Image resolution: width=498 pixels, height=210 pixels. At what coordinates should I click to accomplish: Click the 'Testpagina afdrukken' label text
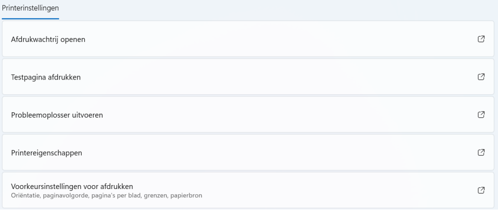click(x=45, y=77)
